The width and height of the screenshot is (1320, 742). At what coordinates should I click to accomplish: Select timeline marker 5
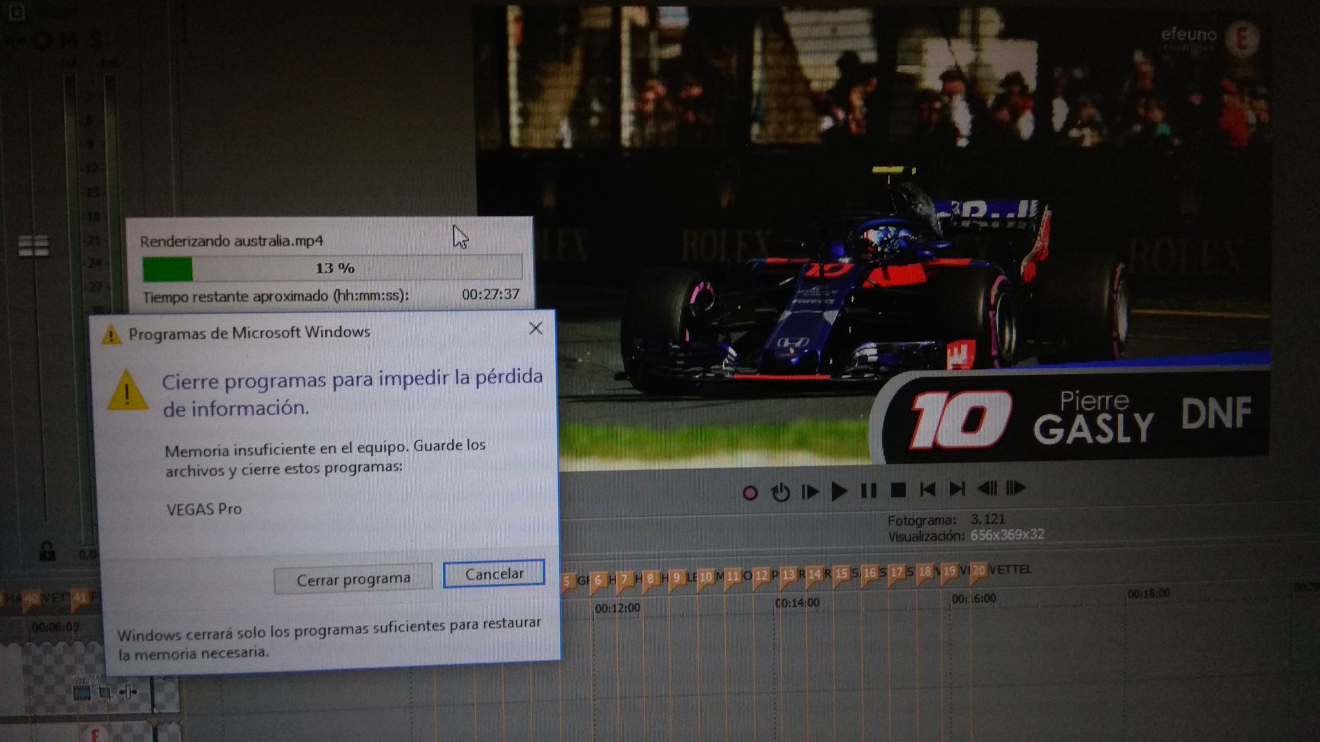pos(567,582)
